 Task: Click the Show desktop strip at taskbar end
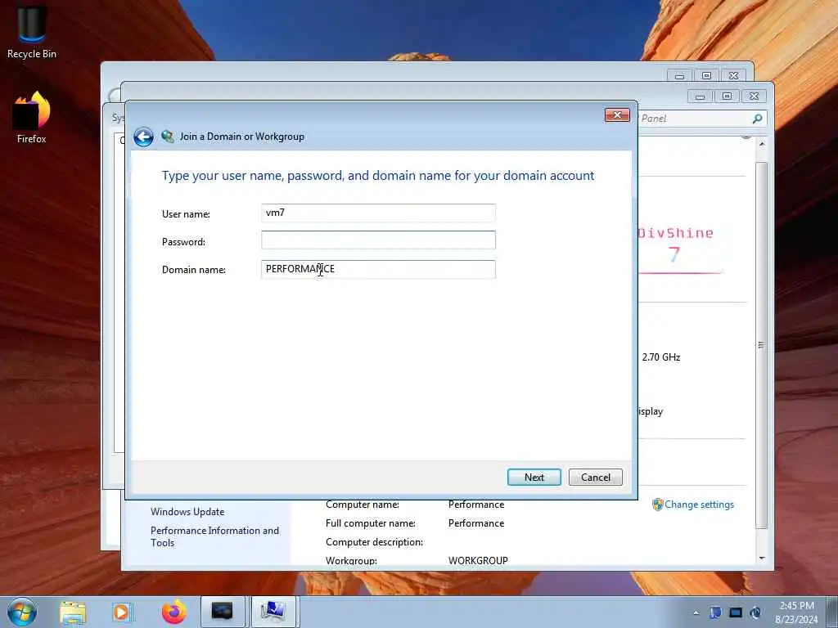coord(832,612)
